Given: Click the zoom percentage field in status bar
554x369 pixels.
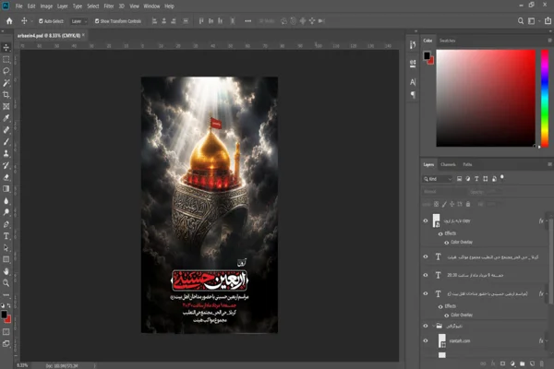Looking at the screenshot, I should click(22, 366).
